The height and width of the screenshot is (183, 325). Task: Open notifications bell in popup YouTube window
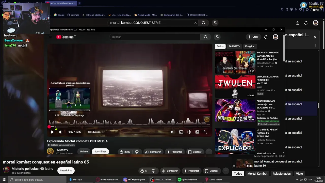point(266,37)
